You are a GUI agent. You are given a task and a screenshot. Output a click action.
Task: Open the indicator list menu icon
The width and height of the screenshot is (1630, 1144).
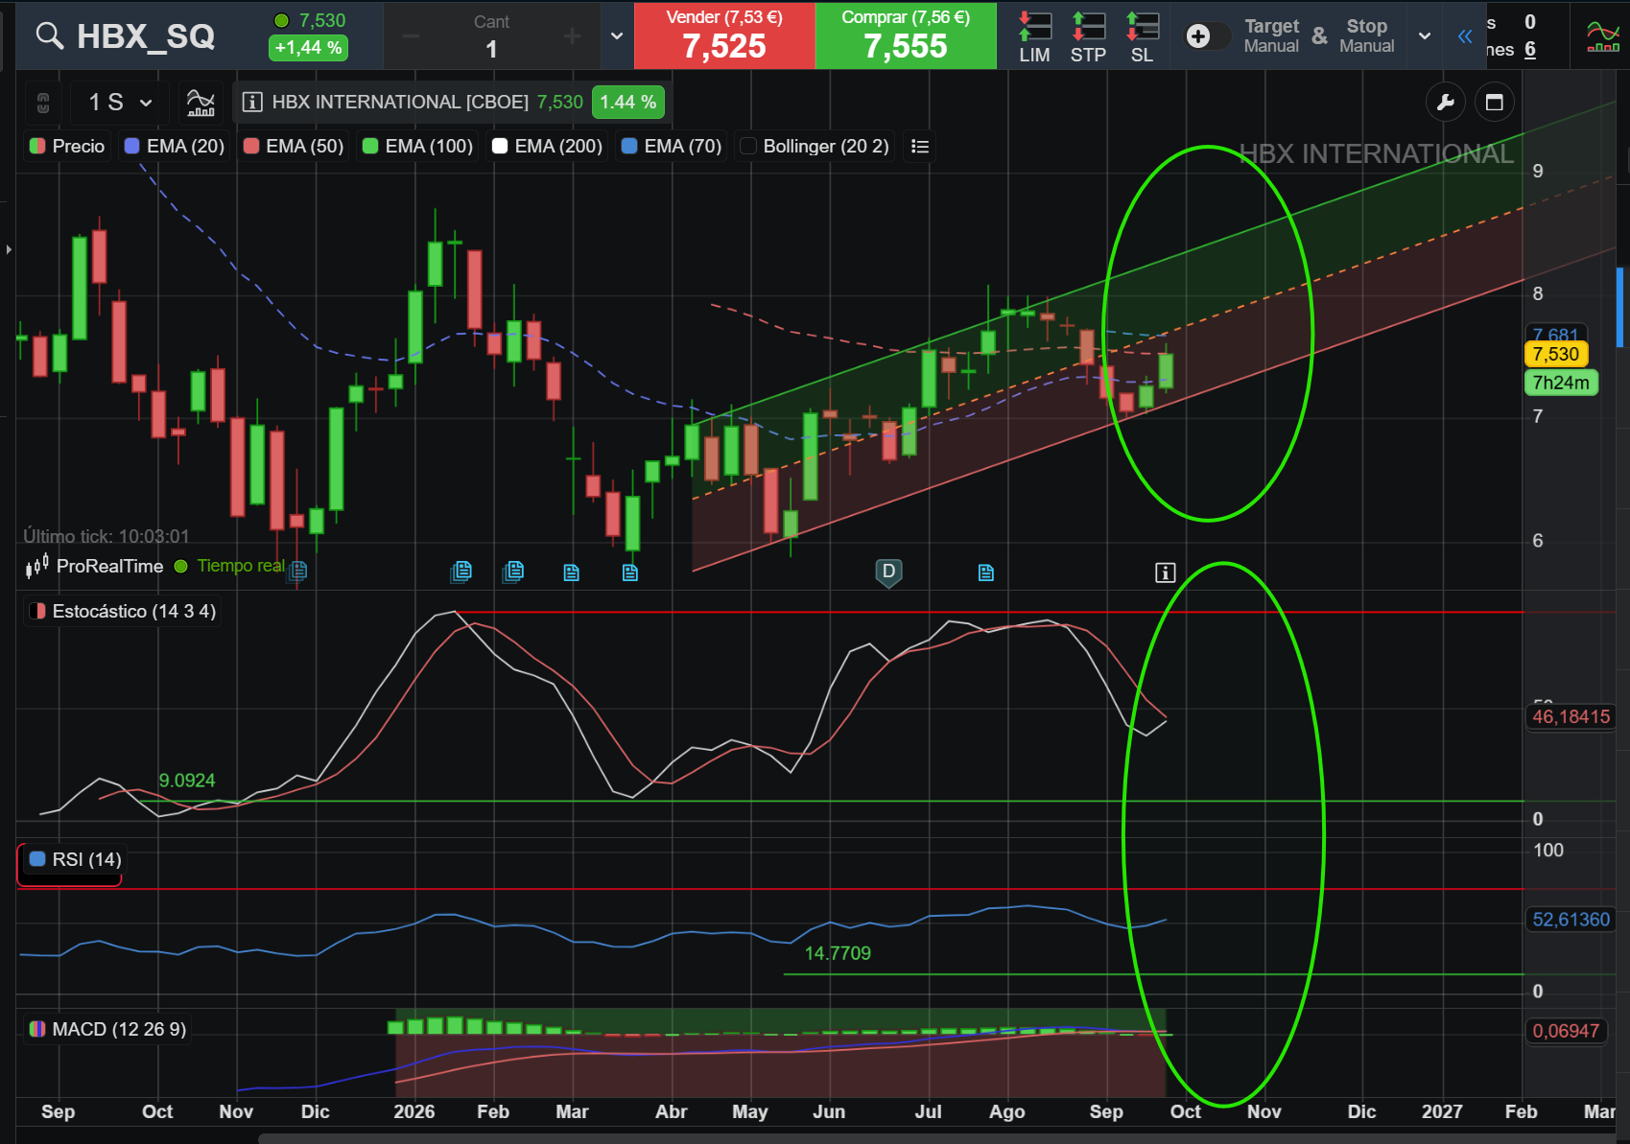click(x=920, y=146)
